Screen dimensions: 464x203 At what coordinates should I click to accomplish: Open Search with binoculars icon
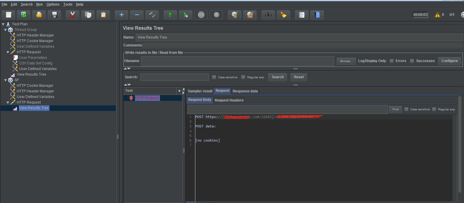tap(268, 15)
